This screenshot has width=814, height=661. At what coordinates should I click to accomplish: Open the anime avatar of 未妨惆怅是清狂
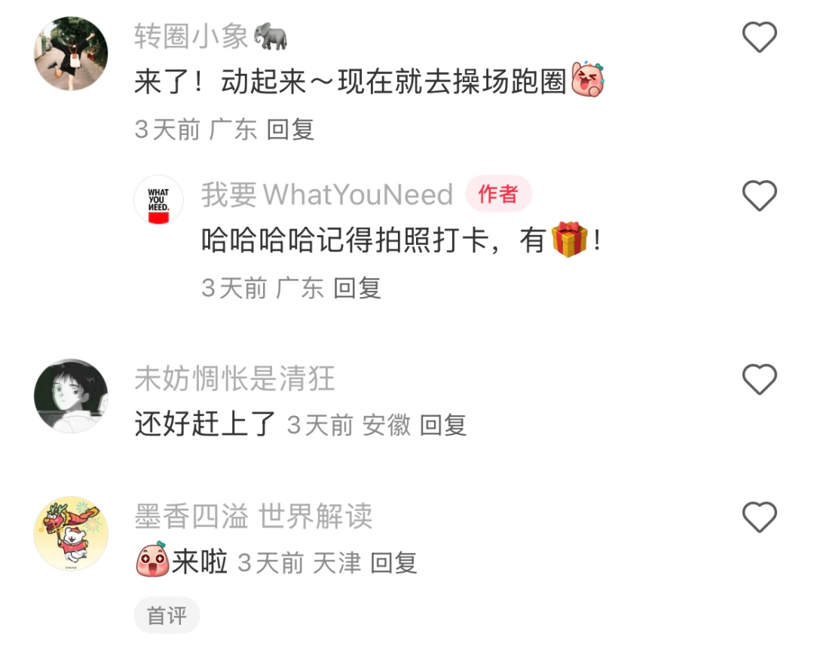tap(71, 396)
